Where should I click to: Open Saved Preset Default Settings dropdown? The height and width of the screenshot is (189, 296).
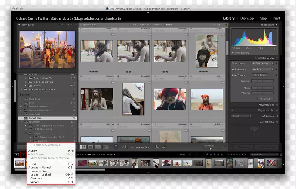[262, 63]
